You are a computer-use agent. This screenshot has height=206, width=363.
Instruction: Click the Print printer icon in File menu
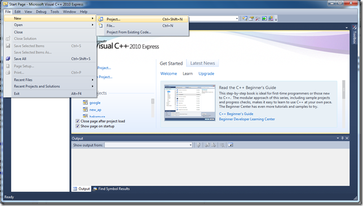tap(8, 73)
